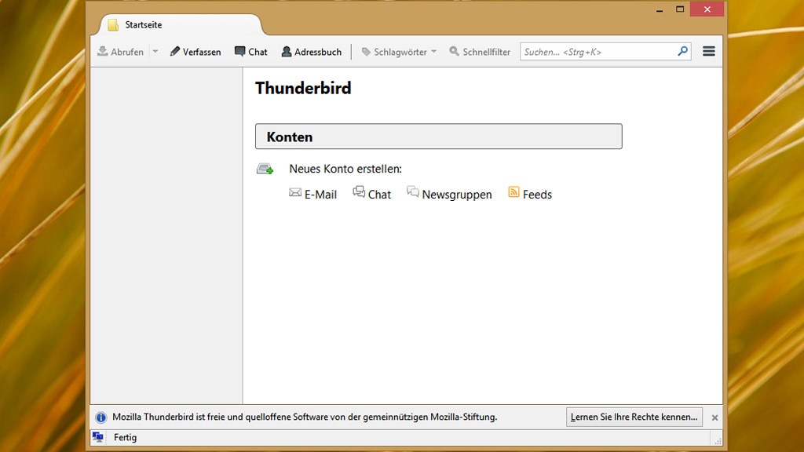804x452 pixels.
Task: Toggle the Schnellfilter quick filter
Action: [480, 52]
